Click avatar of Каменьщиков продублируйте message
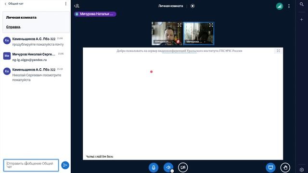Image resolution: width=308 pixels, height=173 pixels. tap(7, 40)
